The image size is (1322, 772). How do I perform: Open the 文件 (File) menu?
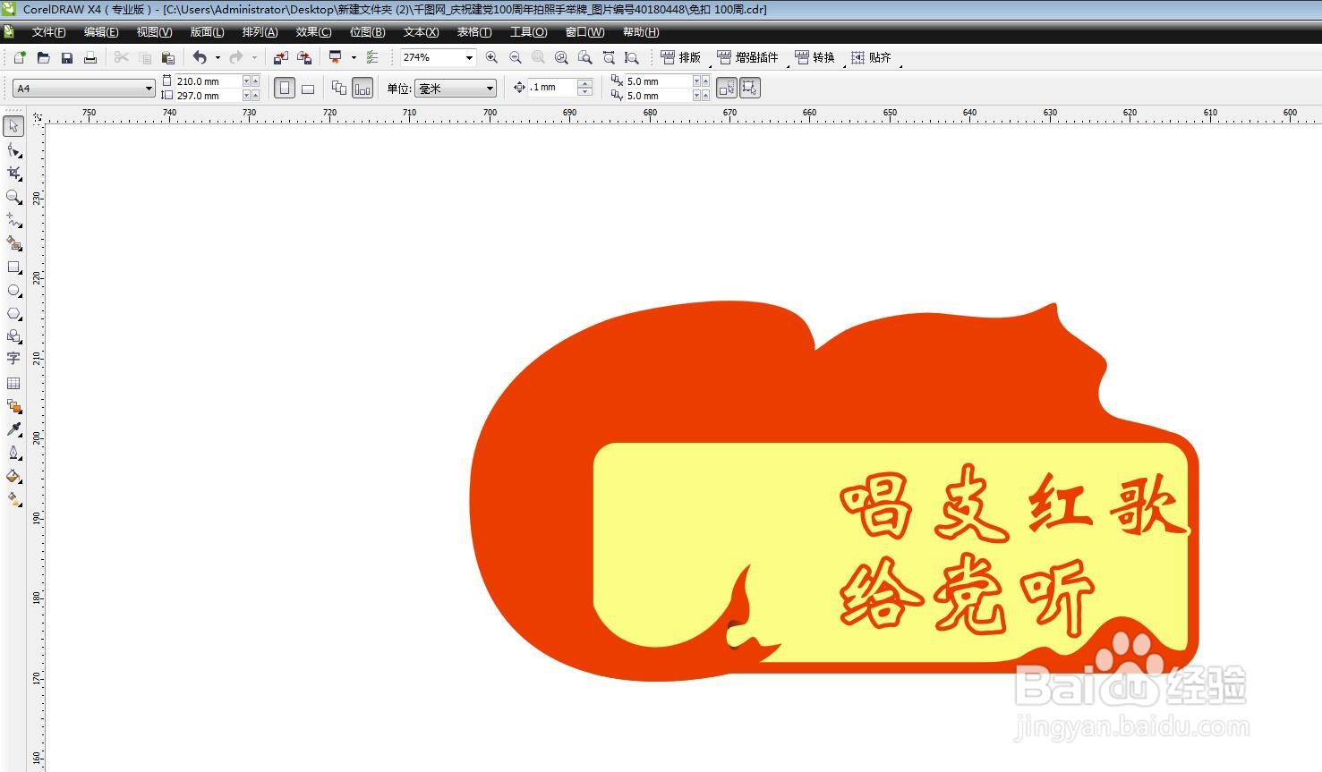coord(48,32)
